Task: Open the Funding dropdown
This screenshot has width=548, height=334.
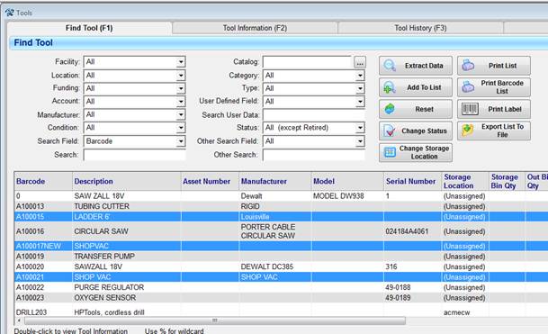Action: tap(180, 88)
